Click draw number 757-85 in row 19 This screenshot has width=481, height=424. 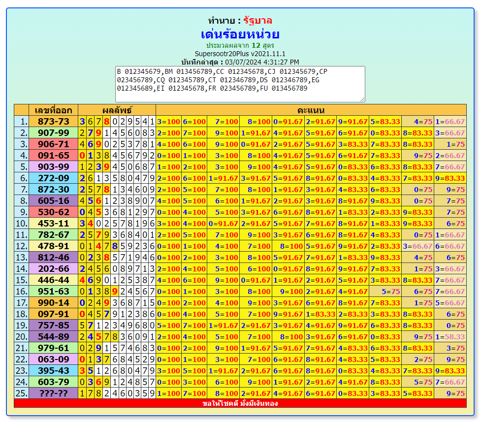[53, 326]
